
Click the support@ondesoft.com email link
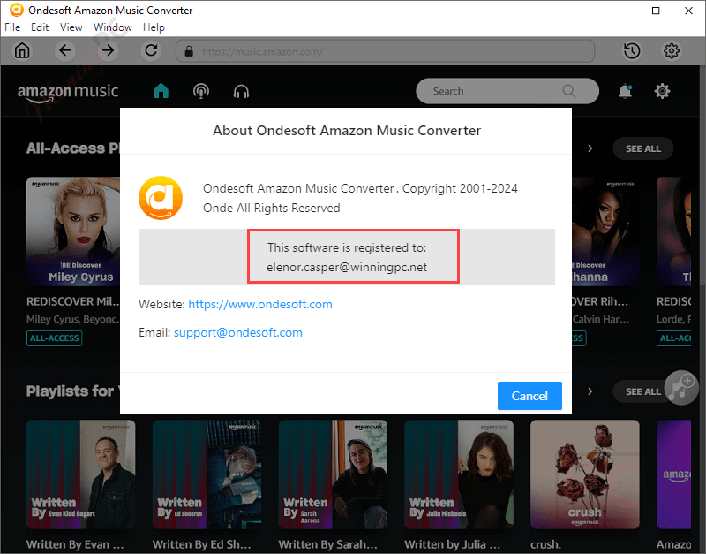click(x=237, y=333)
